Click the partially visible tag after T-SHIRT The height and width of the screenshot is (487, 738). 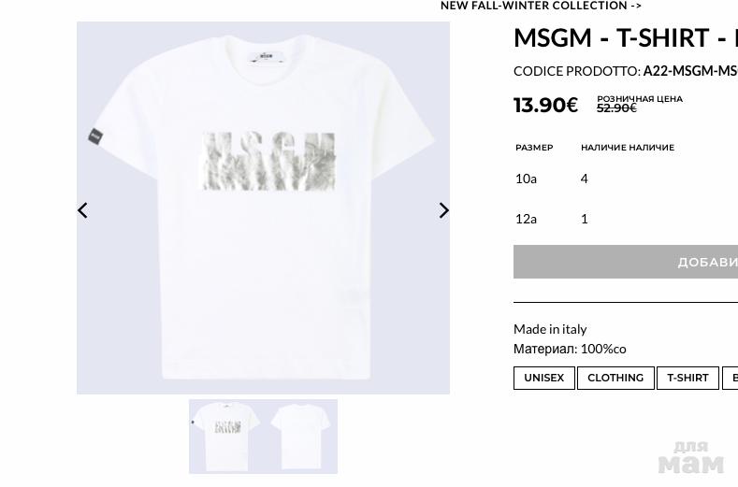point(730,378)
